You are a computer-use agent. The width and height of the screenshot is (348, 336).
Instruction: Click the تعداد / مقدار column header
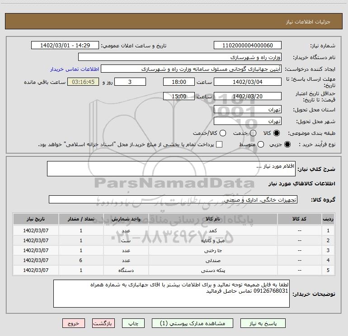[81, 219]
